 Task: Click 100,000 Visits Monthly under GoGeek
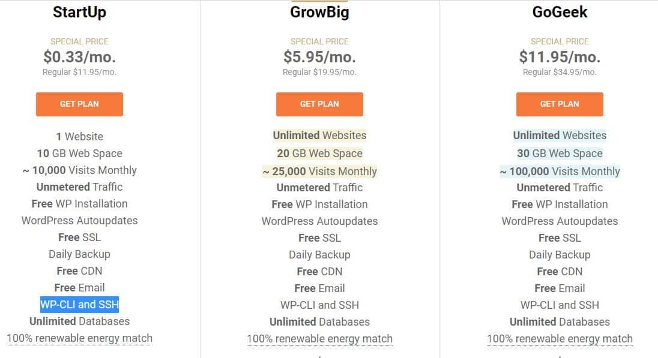pyautogui.click(x=560, y=171)
